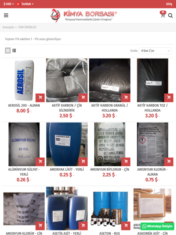Expand the A'dan Z'ye sort dropdown

155,51
